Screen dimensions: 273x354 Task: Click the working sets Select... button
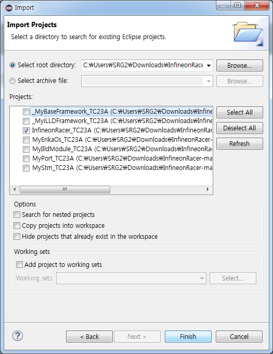click(x=232, y=278)
